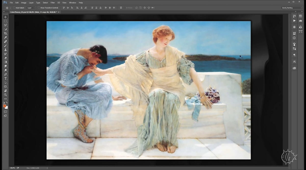The image size is (306, 170).
Task: Open the Move tool preset picker arrow
Action: (10, 8)
